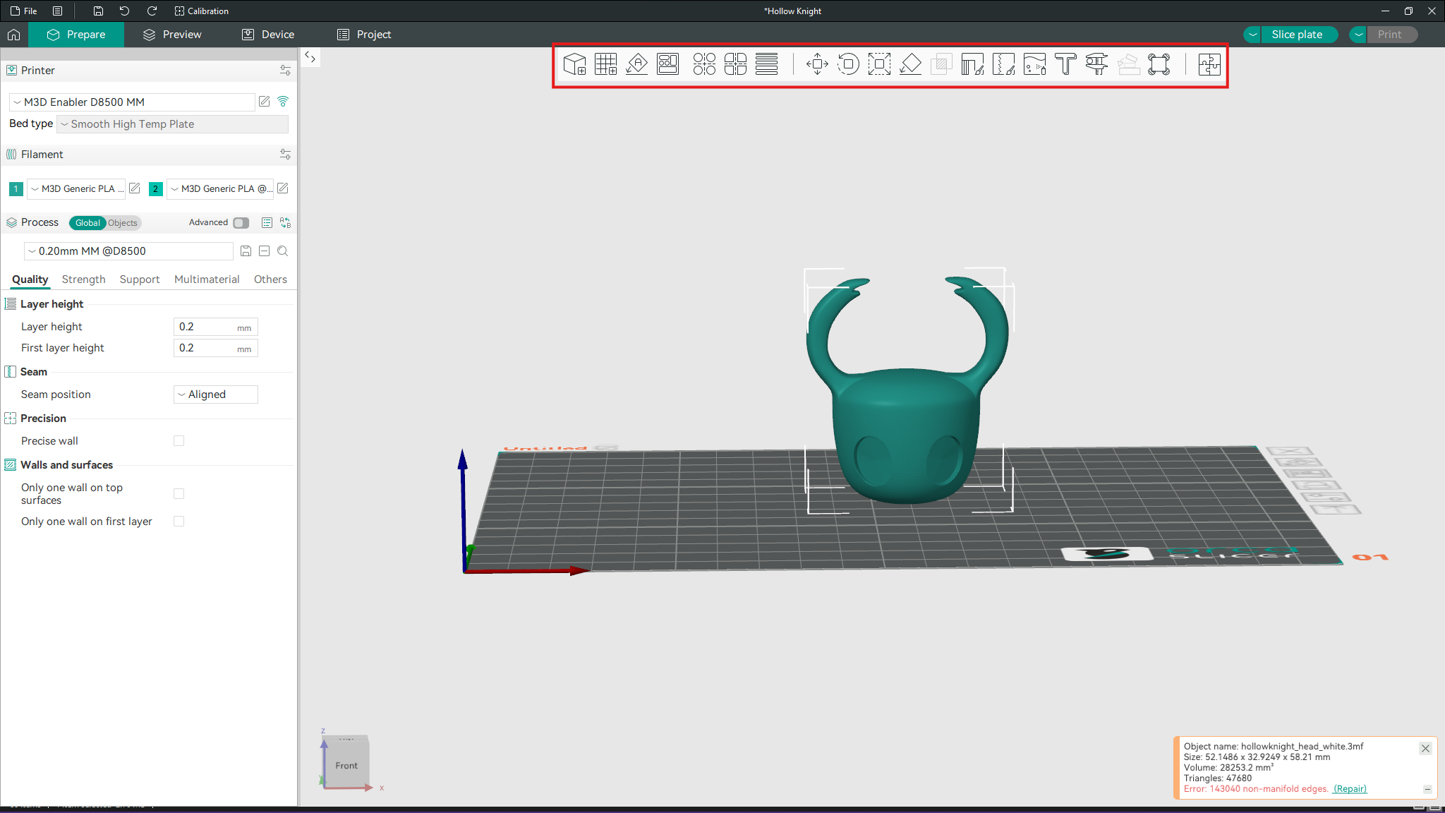This screenshot has height=813, width=1445.
Task: Click the Add object cube icon
Action: pos(574,64)
